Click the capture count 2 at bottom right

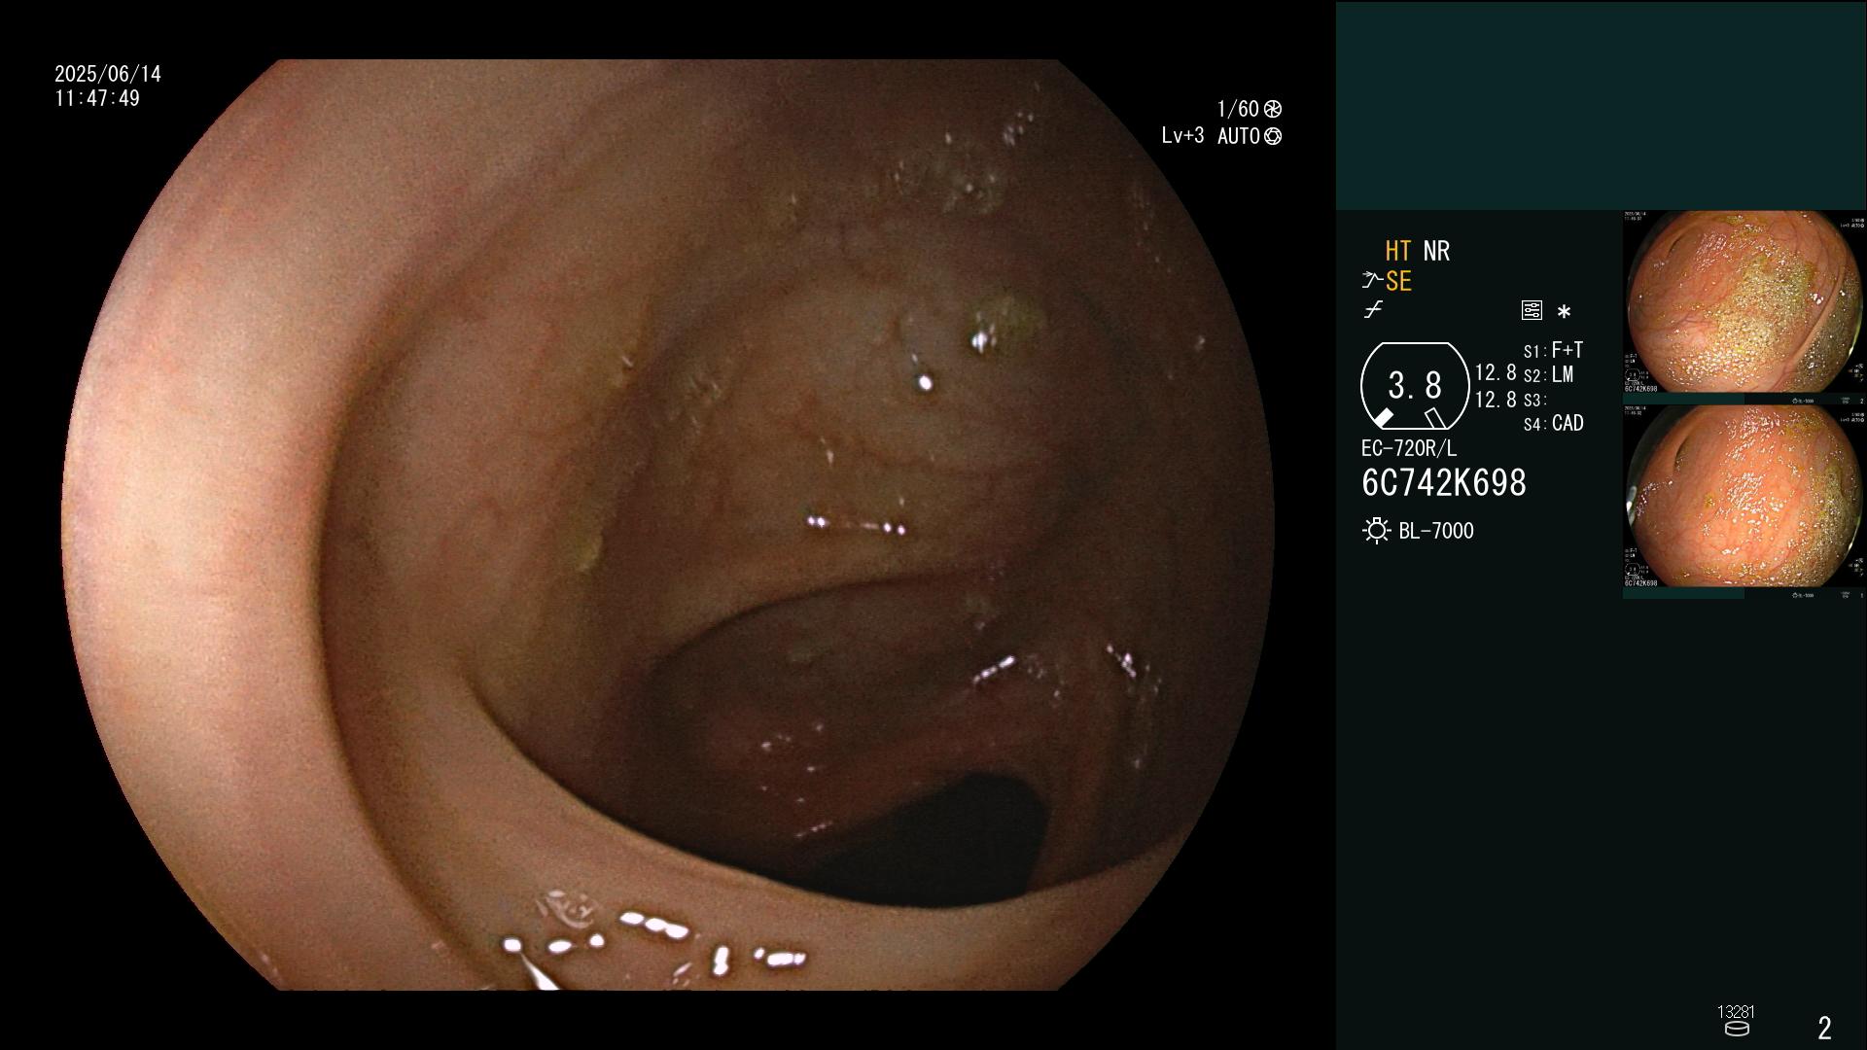[x=1825, y=1028]
